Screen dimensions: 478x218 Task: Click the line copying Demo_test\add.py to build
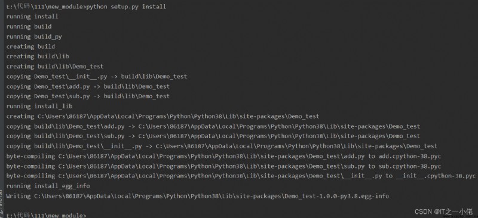click(x=88, y=86)
